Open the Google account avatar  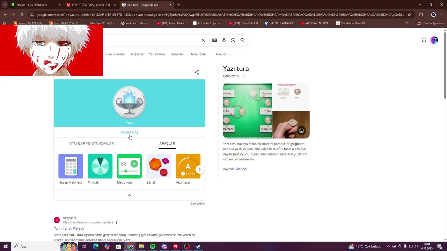pyautogui.click(x=434, y=40)
